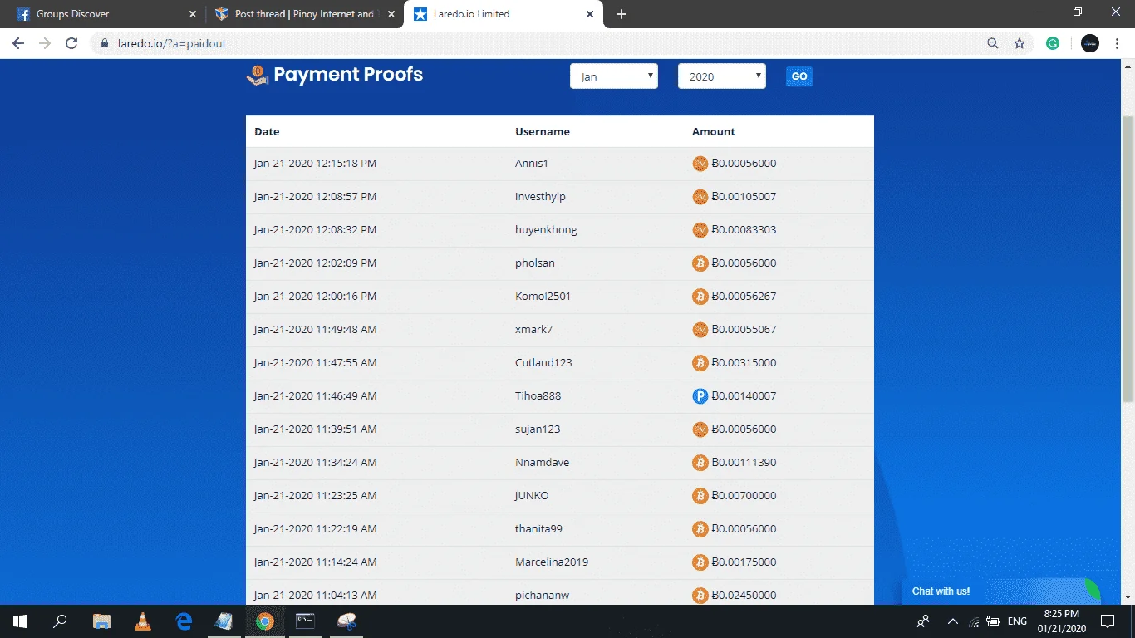This screenshot has width=1135, height=638.
Task: Open the Chrome profile avatar
Action: tap(1090, 43)
